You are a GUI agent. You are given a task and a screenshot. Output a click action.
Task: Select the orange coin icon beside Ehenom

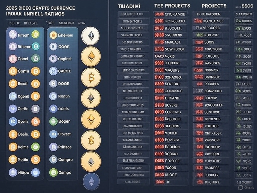click(x=53, y=35)
